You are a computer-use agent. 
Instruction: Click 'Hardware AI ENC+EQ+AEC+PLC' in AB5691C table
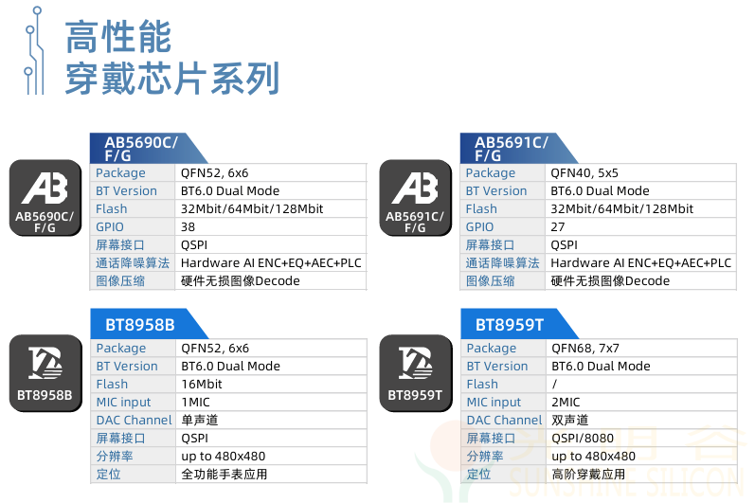[x=641, y=262]
